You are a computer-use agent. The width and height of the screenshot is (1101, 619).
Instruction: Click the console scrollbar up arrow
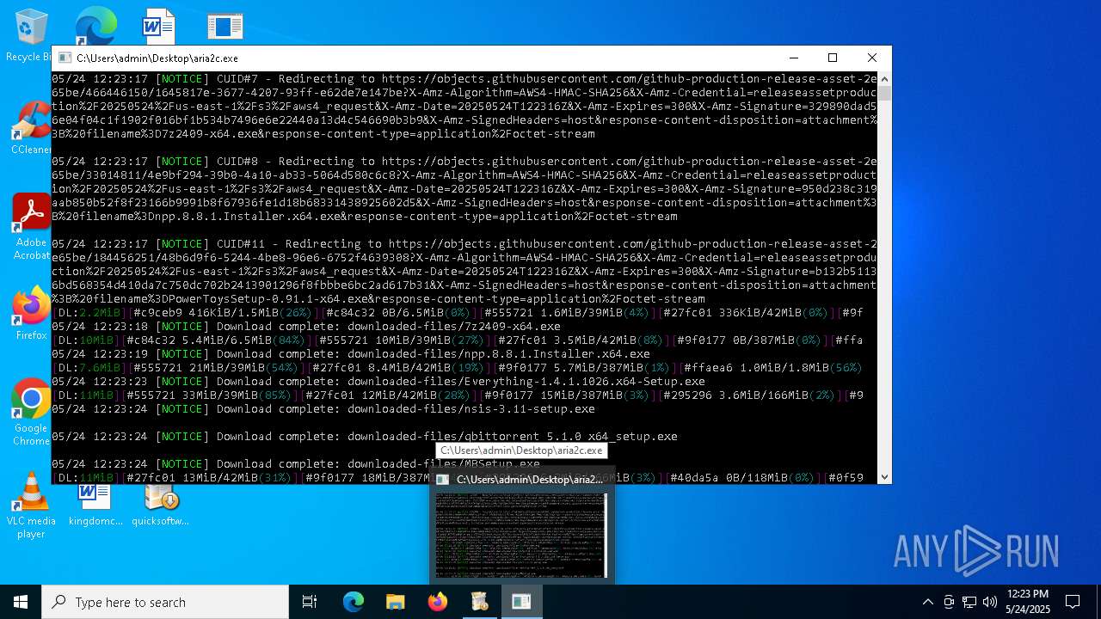pos(884,79)
